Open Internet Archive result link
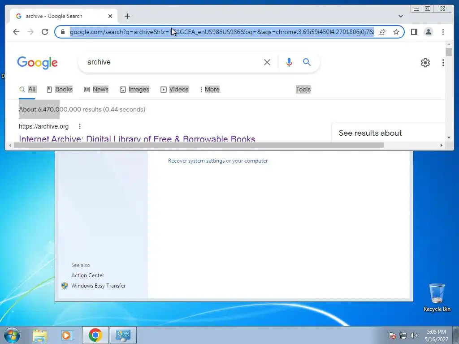 click(x=137, y=139)
